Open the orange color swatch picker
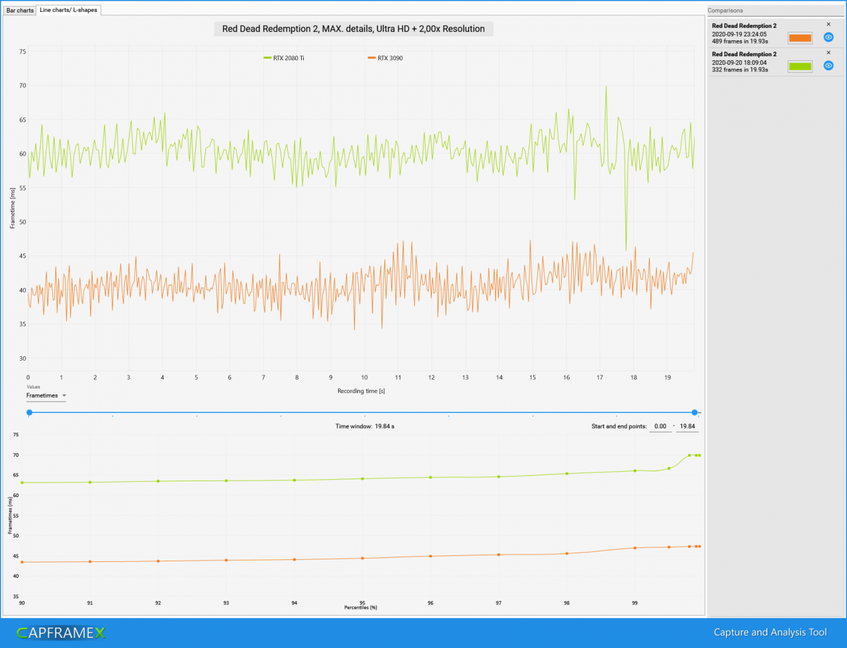 [x=800, y=38]
